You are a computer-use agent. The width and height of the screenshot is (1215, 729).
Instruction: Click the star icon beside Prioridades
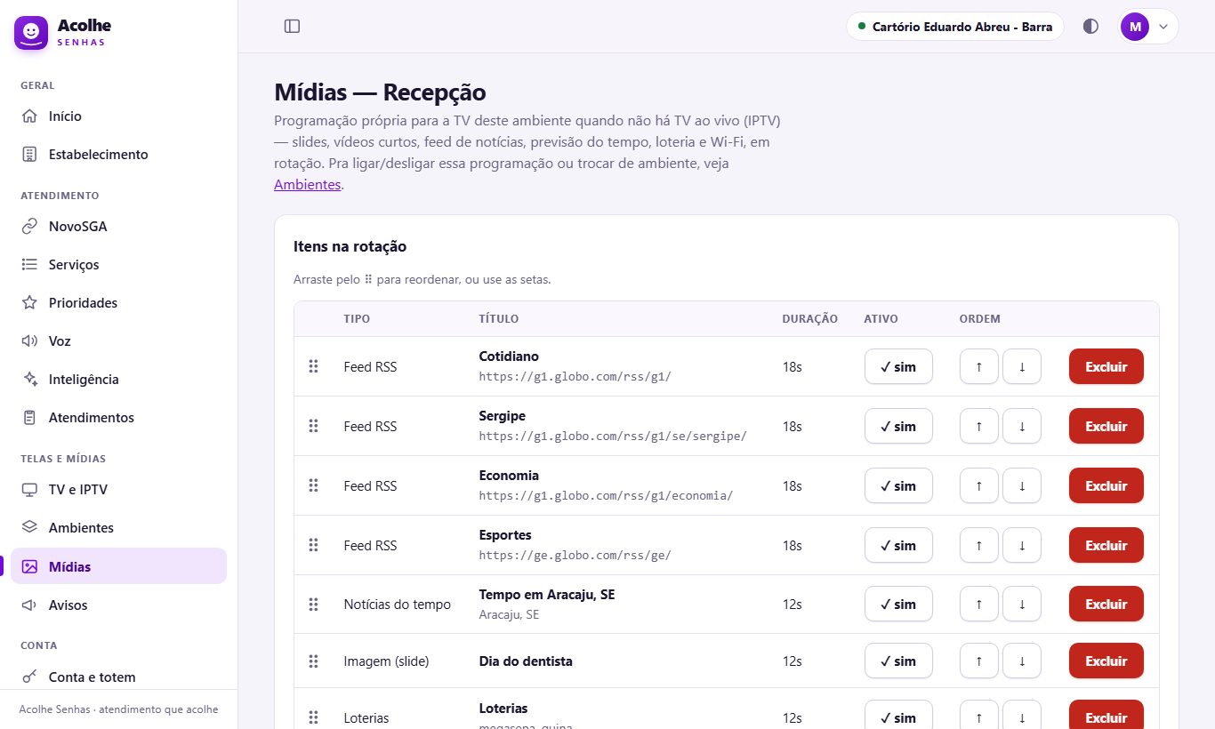29,303
